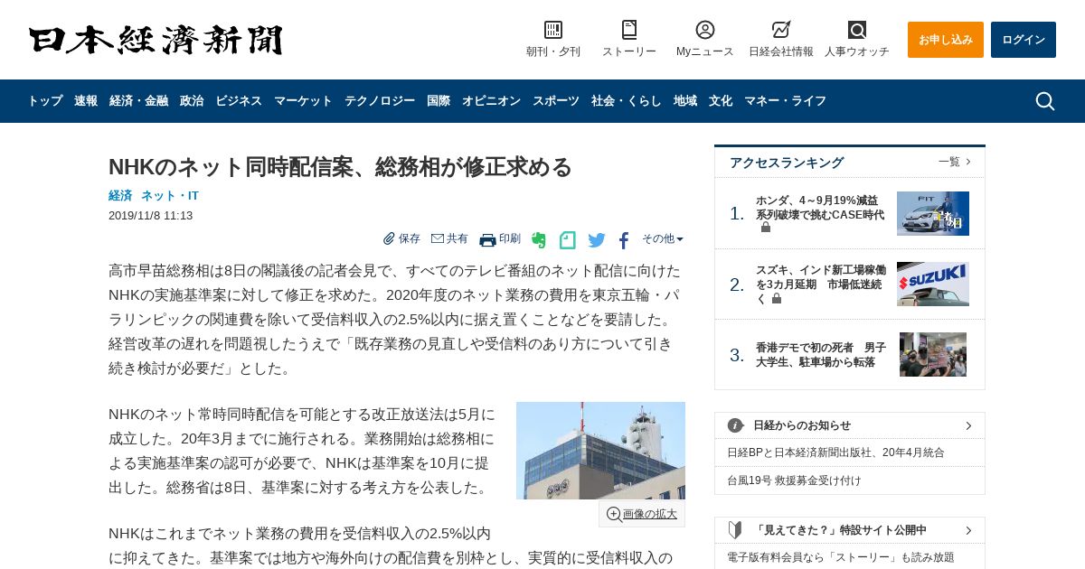Click the 日本経済新聞 logo
Viewport: 1085px width, 569px height.
click(156, 40)
